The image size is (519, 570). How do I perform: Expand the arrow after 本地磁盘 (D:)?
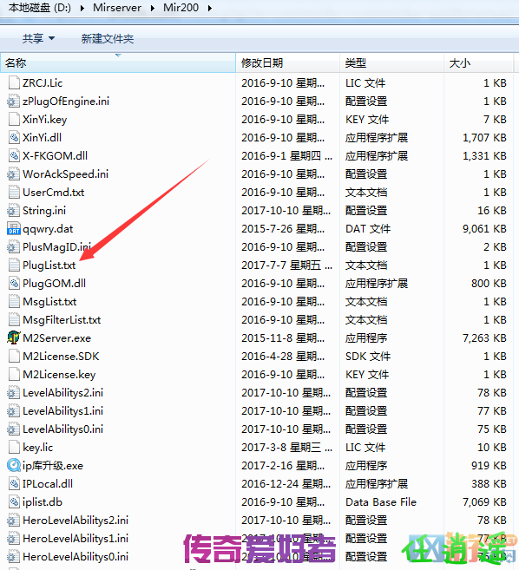pos(82,8)
